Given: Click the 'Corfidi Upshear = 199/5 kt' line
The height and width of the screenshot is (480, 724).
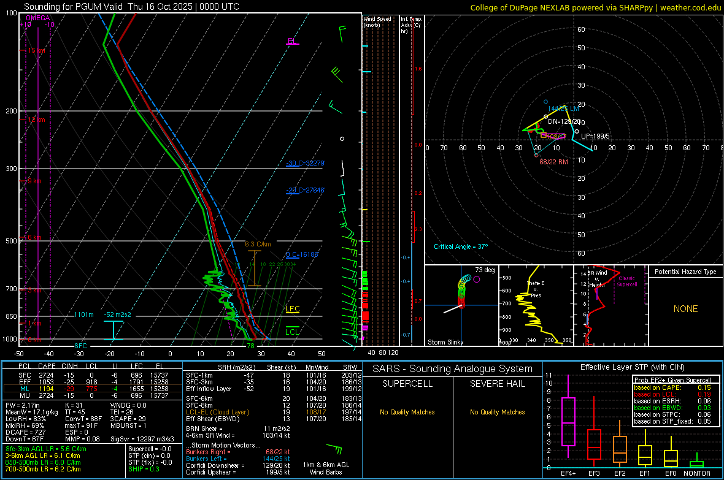Looking at the screenshot, I should click(x=237, y=472).
